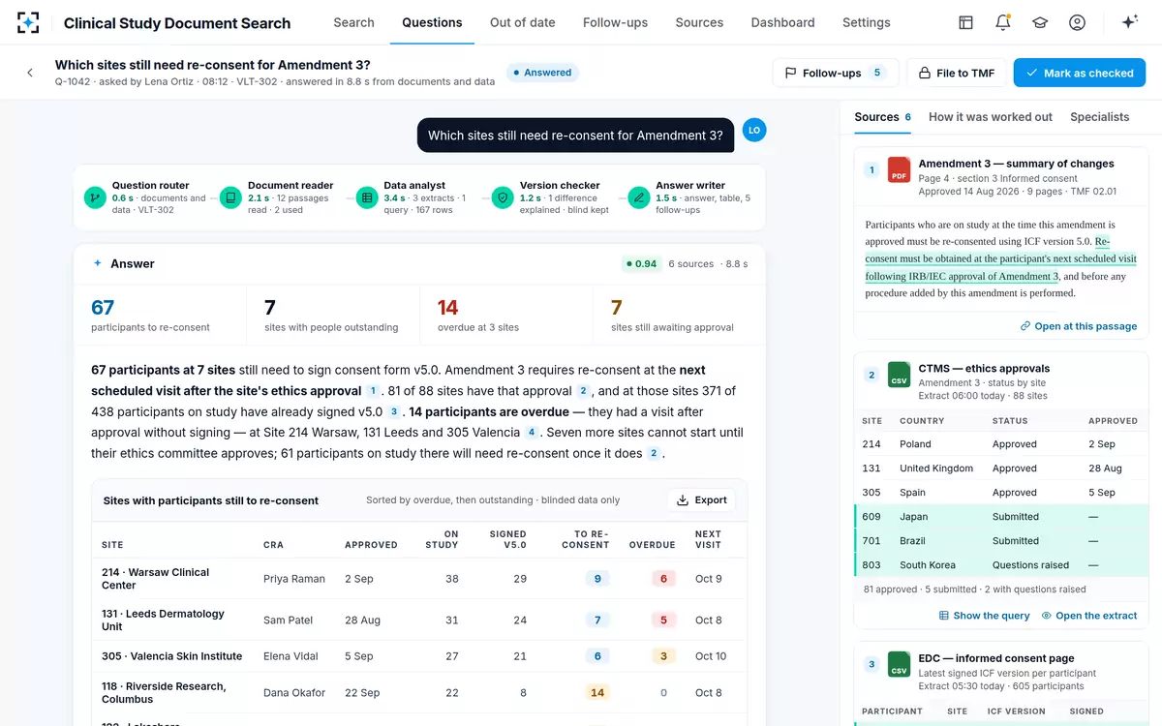Click source number badge 1 on Amendment card
Image resolution: width=1162 pixels, height=726 pixels.
(x=871, y=169)
